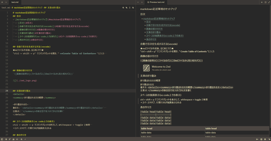Click Create Table of Contents bold text in preview

pos(193,52)
